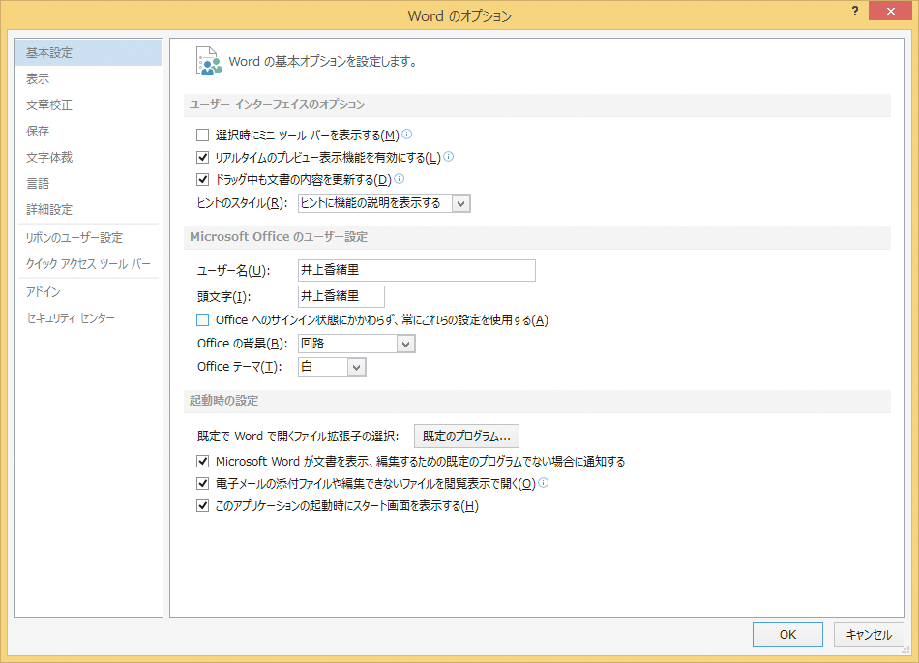Screen dimensions: 919x663
Task: Open 文字体裁 category
Action: tap(88, 157)
